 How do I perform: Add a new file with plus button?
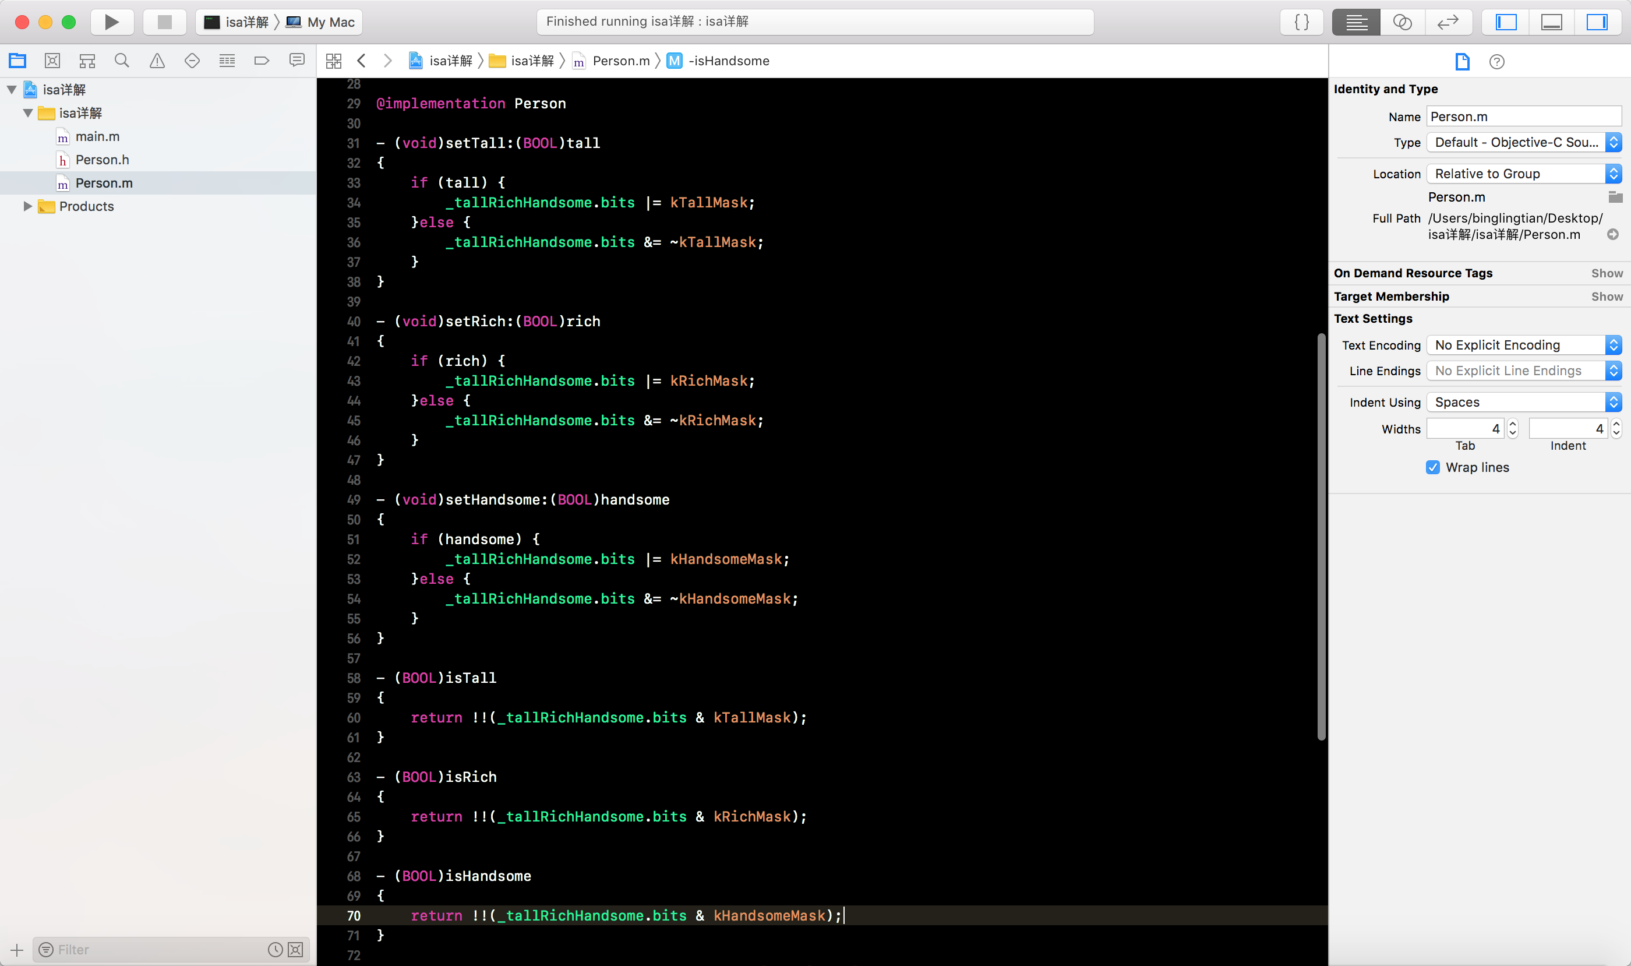(x=17, y=950)
